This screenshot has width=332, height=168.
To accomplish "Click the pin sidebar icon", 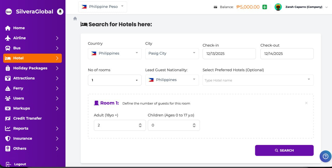I will click(60, 12).
